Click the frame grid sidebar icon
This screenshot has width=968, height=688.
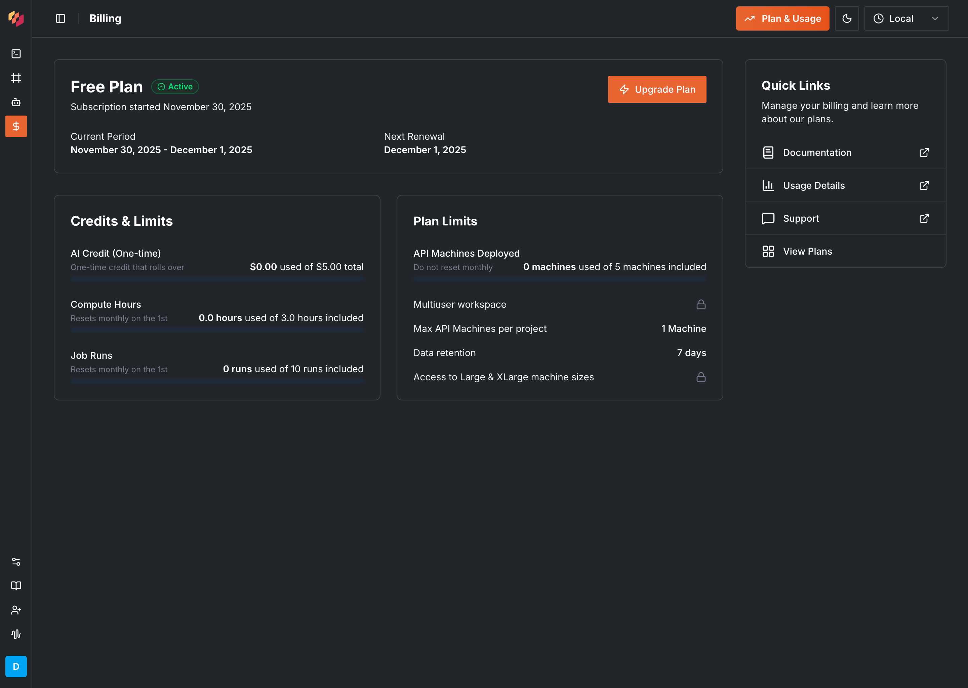pyautogui.click(x=16, y=78)
